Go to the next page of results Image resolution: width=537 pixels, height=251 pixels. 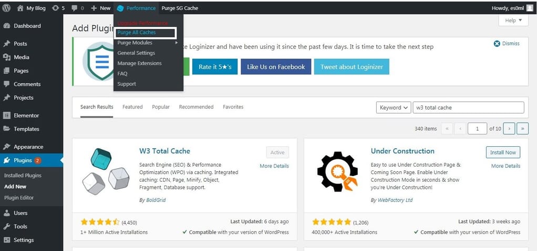pyautogui.click(x=509, y=128)
